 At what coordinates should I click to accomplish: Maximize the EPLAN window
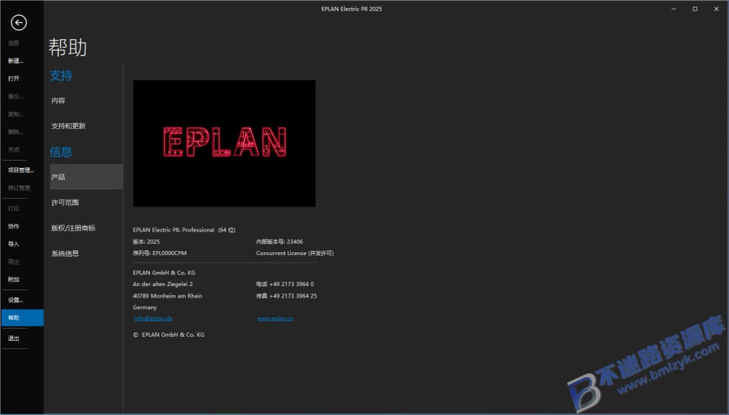click(x=695, y=9)
